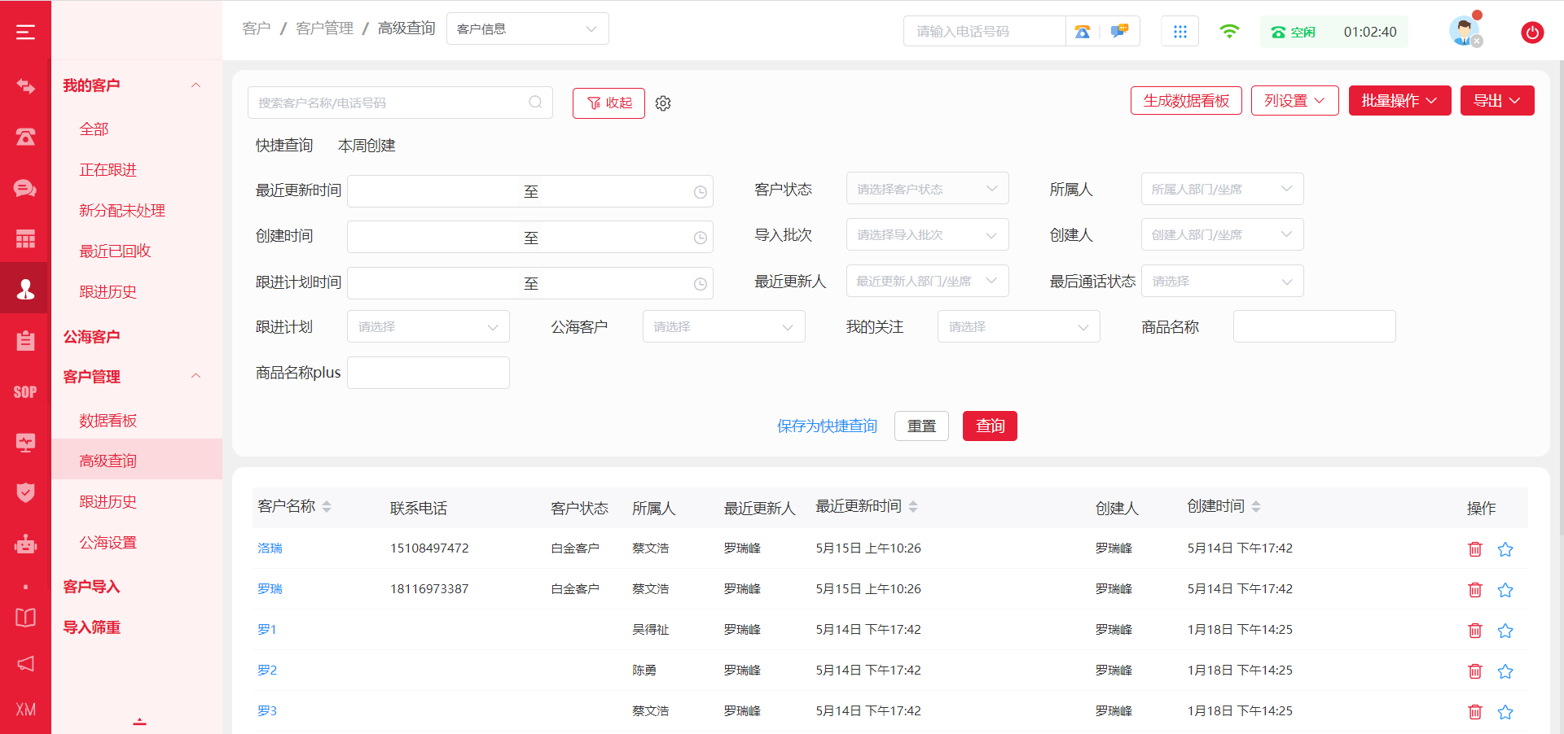Star customer 罗瑞 to follow
The image size is (1564, 734).
[1505, 590]
